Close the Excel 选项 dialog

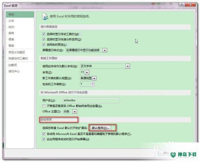click(190, 5)
